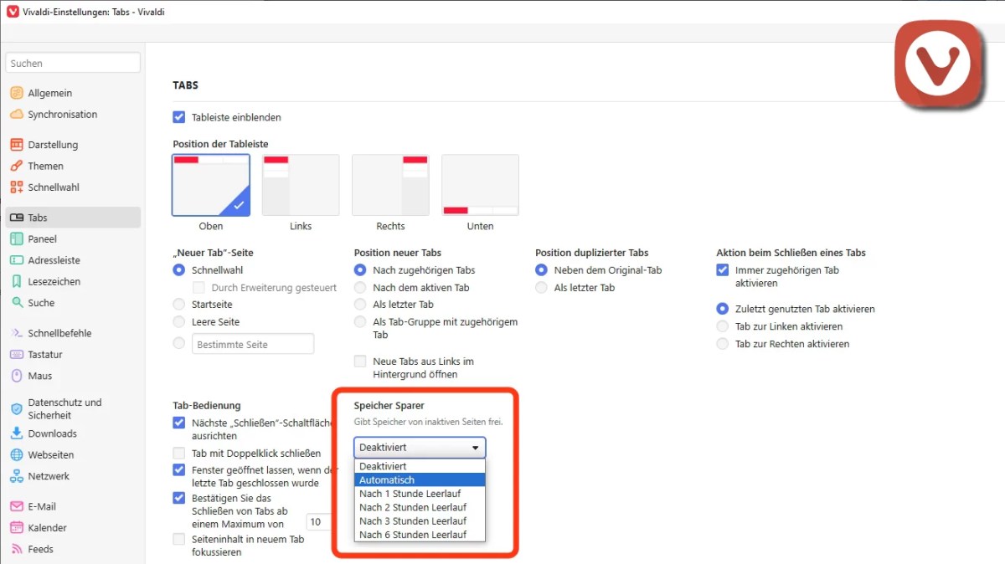
Task: Click the Allgemein settings icon
Action: pyautogui.click(x=17, y=93)
